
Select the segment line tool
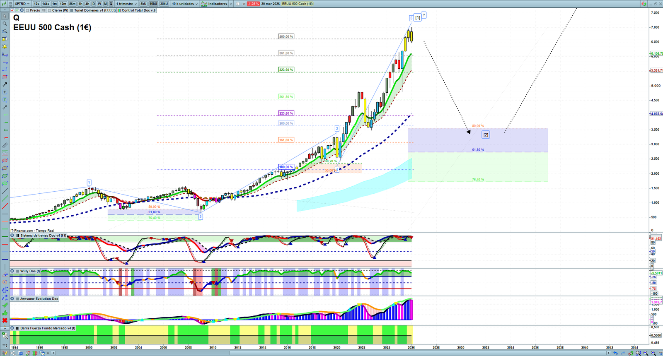pyautogui.click(x=5, y=108)
